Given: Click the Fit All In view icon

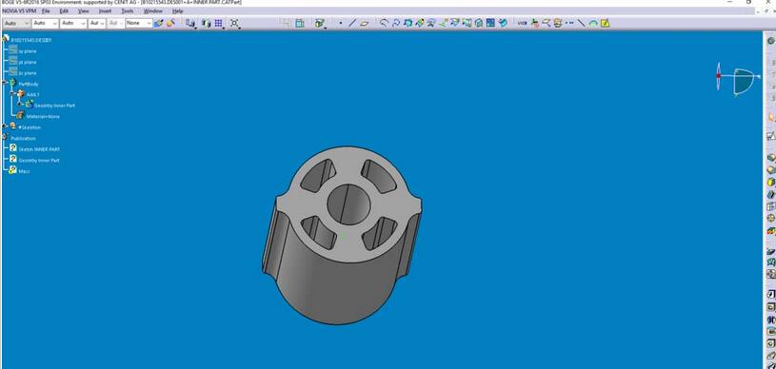Looking at the screenshot, I should (x=234, y=23).
